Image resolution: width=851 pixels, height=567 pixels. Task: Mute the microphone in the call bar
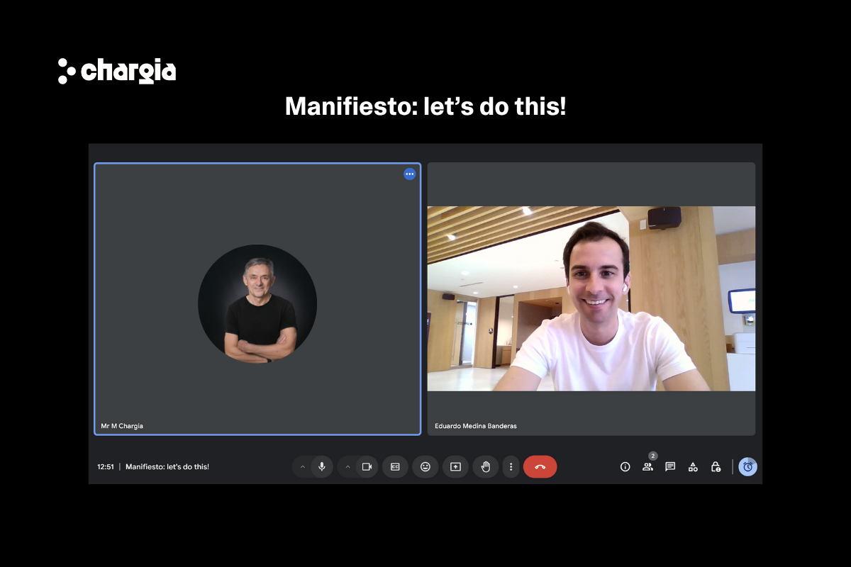point(322,466)
